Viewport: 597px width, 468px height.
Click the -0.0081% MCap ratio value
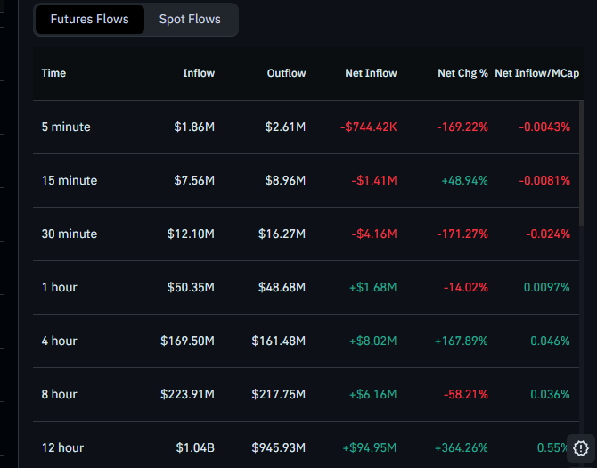544,180
